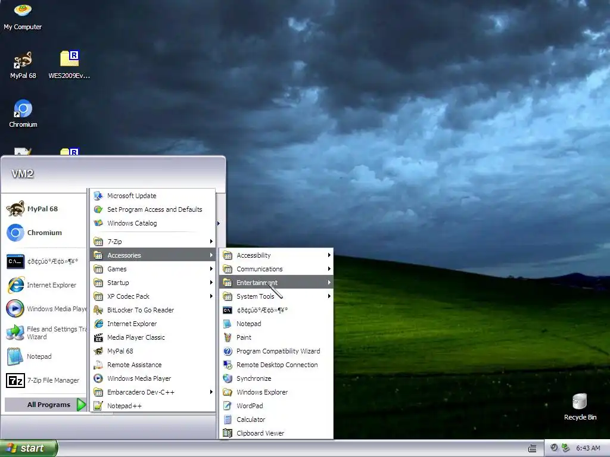Launch Windows Media Player from All Programs
This screenshot has width=610, height=457.
pyautogui.click(x=153, y=378)
